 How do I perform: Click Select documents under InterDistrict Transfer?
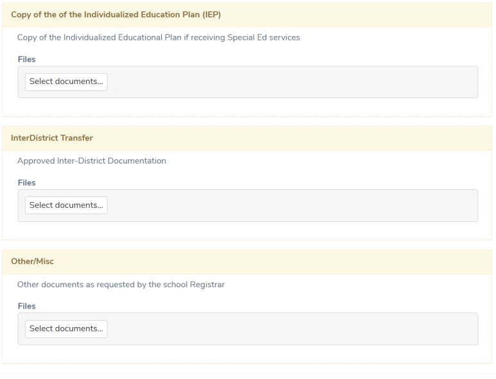66,205
